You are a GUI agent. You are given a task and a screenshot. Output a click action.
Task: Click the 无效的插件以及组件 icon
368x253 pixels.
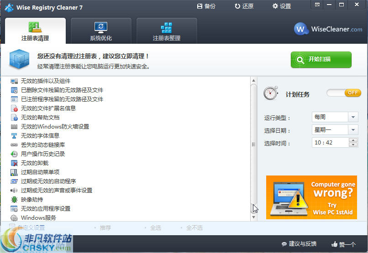[x=14, y=81]
